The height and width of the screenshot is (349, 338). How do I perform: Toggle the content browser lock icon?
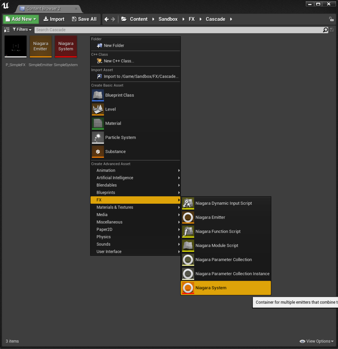(x=331, y=19)
